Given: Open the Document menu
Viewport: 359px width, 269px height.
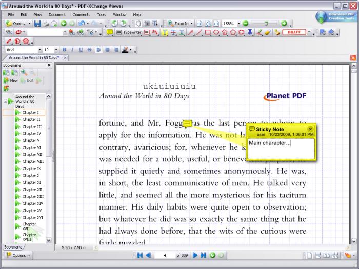Looking at the screenshot, I should 57,15.
